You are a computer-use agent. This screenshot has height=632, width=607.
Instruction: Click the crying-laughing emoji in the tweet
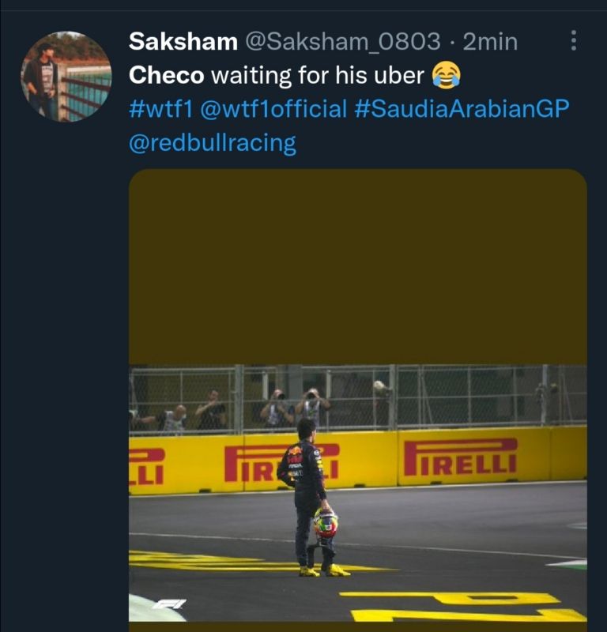click(447, 76)
